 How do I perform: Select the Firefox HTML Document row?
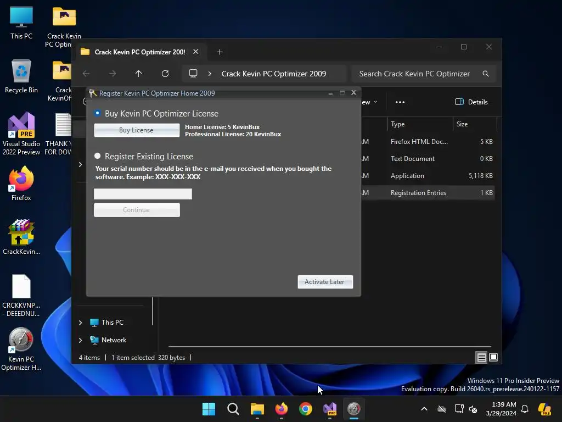pos(428,141)
